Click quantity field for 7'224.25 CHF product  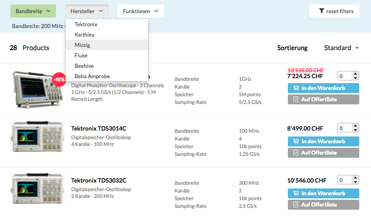pyautogui.click(x=344, y=76)
